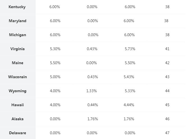Select rank 47 in the Delaware row
Image resolution: width=187 pixels, height=139 pixels.
167,133
